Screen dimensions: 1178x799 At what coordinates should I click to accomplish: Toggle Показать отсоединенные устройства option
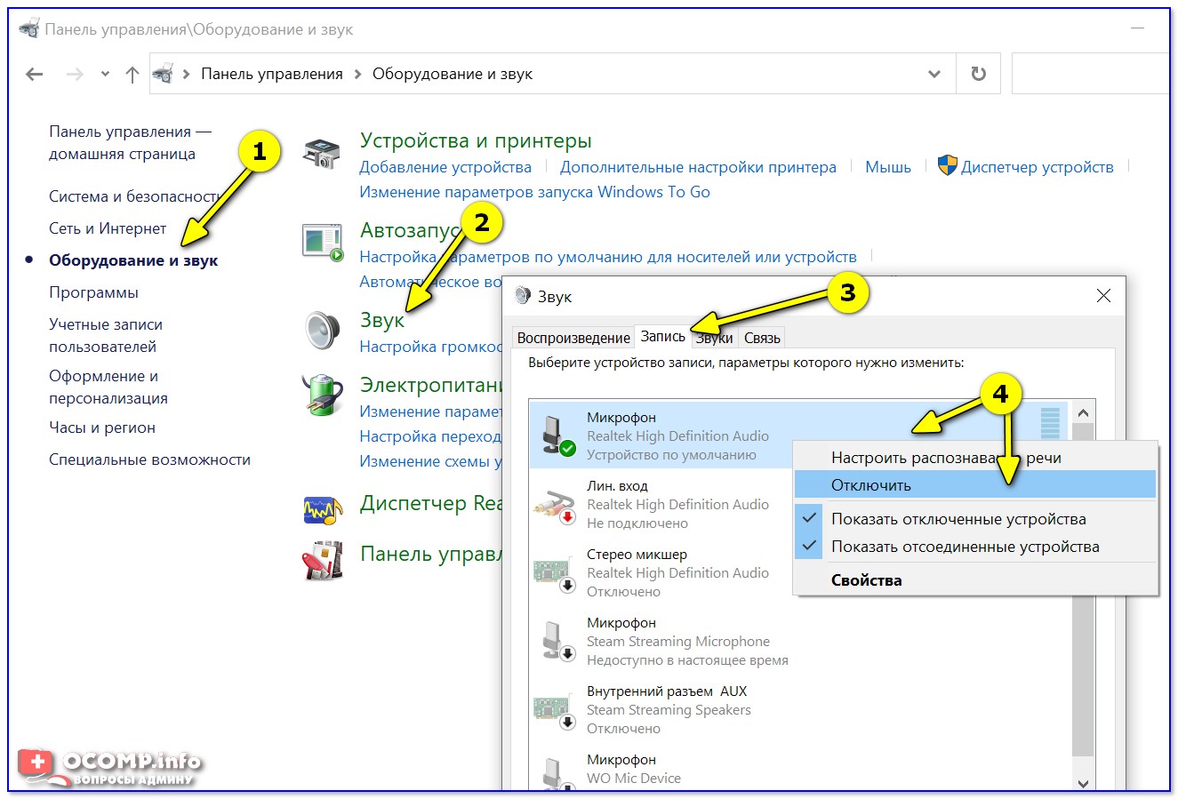pyautogui.click(x=965, y=547)
